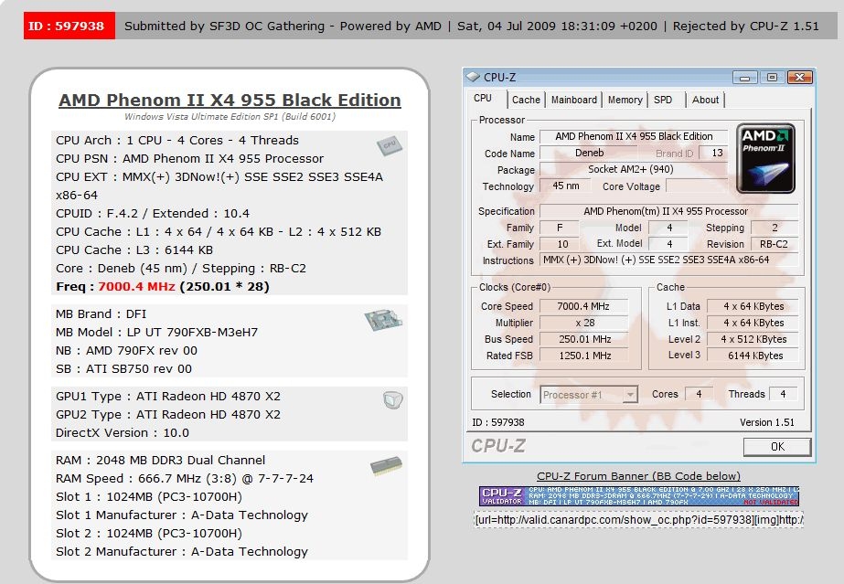Viewport: 844px width, 584px height.
Task: Select the BB Code URL text field
Action: (640, 522)
